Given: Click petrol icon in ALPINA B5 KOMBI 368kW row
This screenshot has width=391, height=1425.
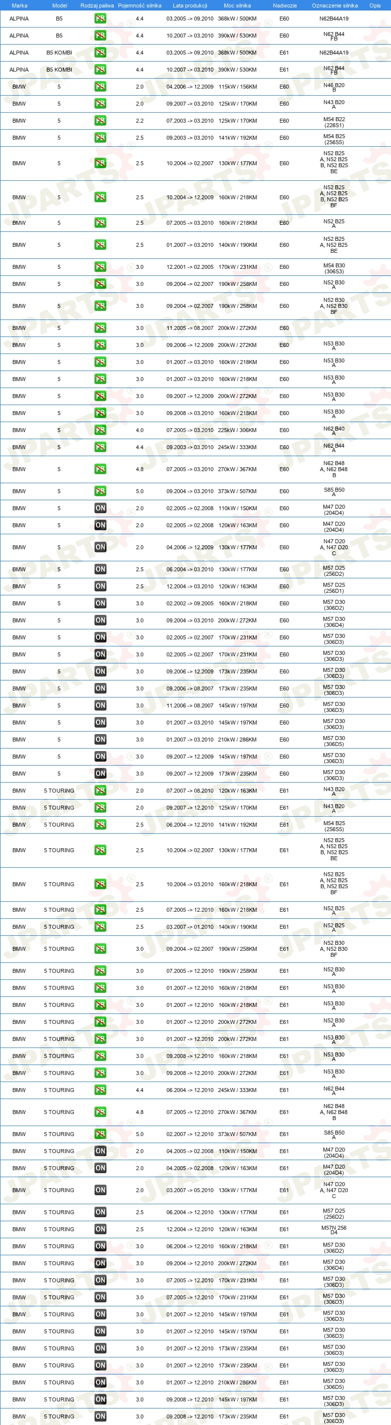Looking at the screenshot, I should coord(100,53).
